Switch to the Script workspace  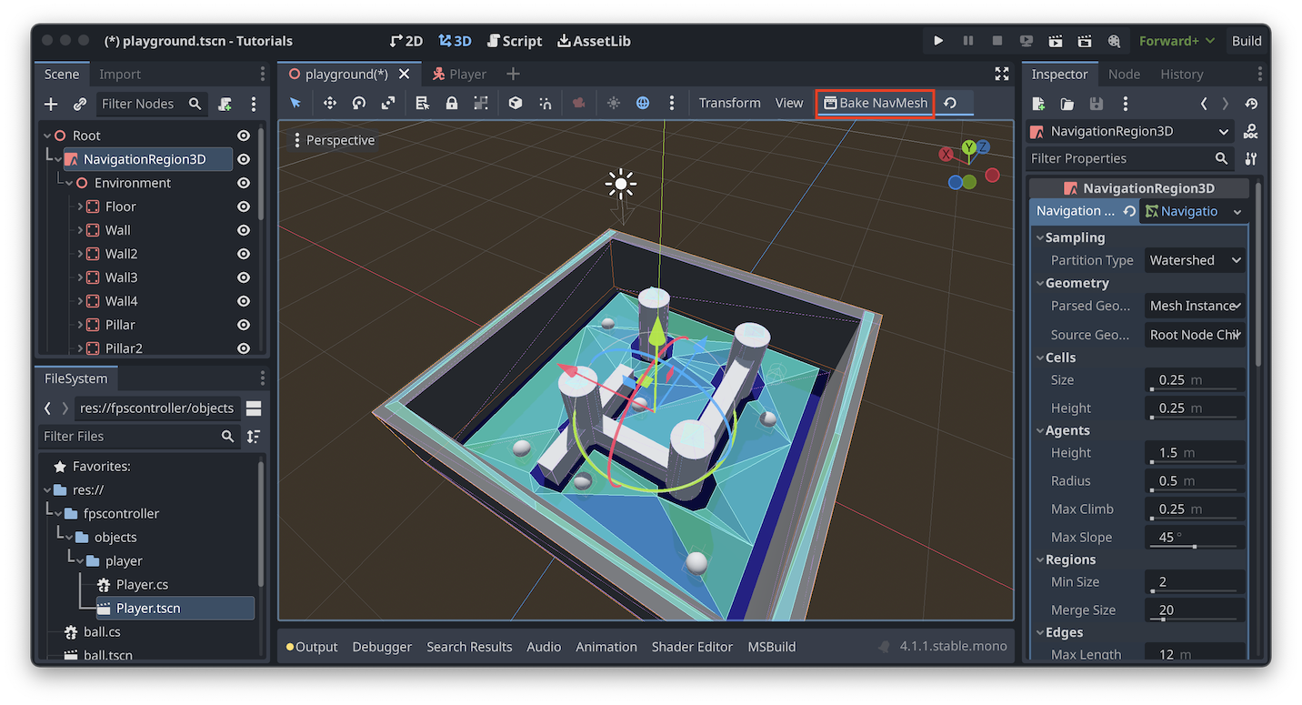click(x=514, y=40)
